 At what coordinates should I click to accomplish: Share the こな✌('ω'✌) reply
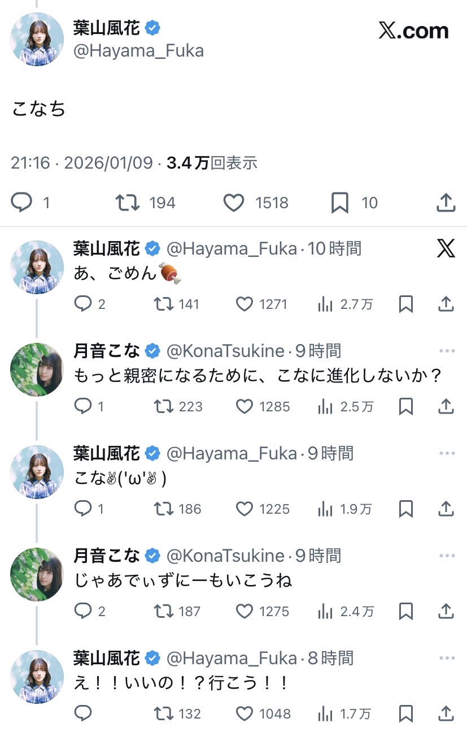(446, 509)
